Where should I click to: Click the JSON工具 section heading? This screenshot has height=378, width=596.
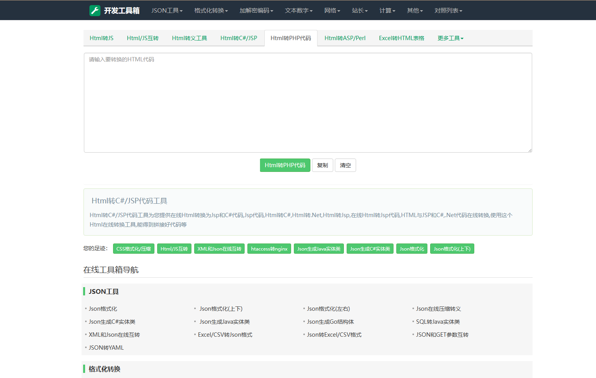point(104,291)
